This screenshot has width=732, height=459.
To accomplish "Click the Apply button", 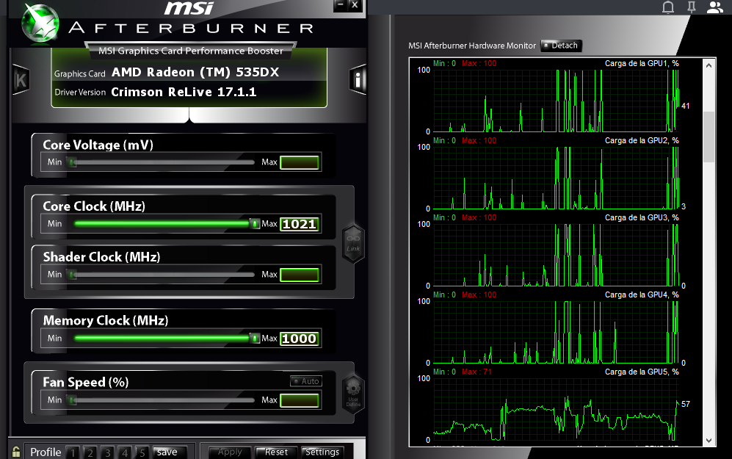I will pos(230,452).
